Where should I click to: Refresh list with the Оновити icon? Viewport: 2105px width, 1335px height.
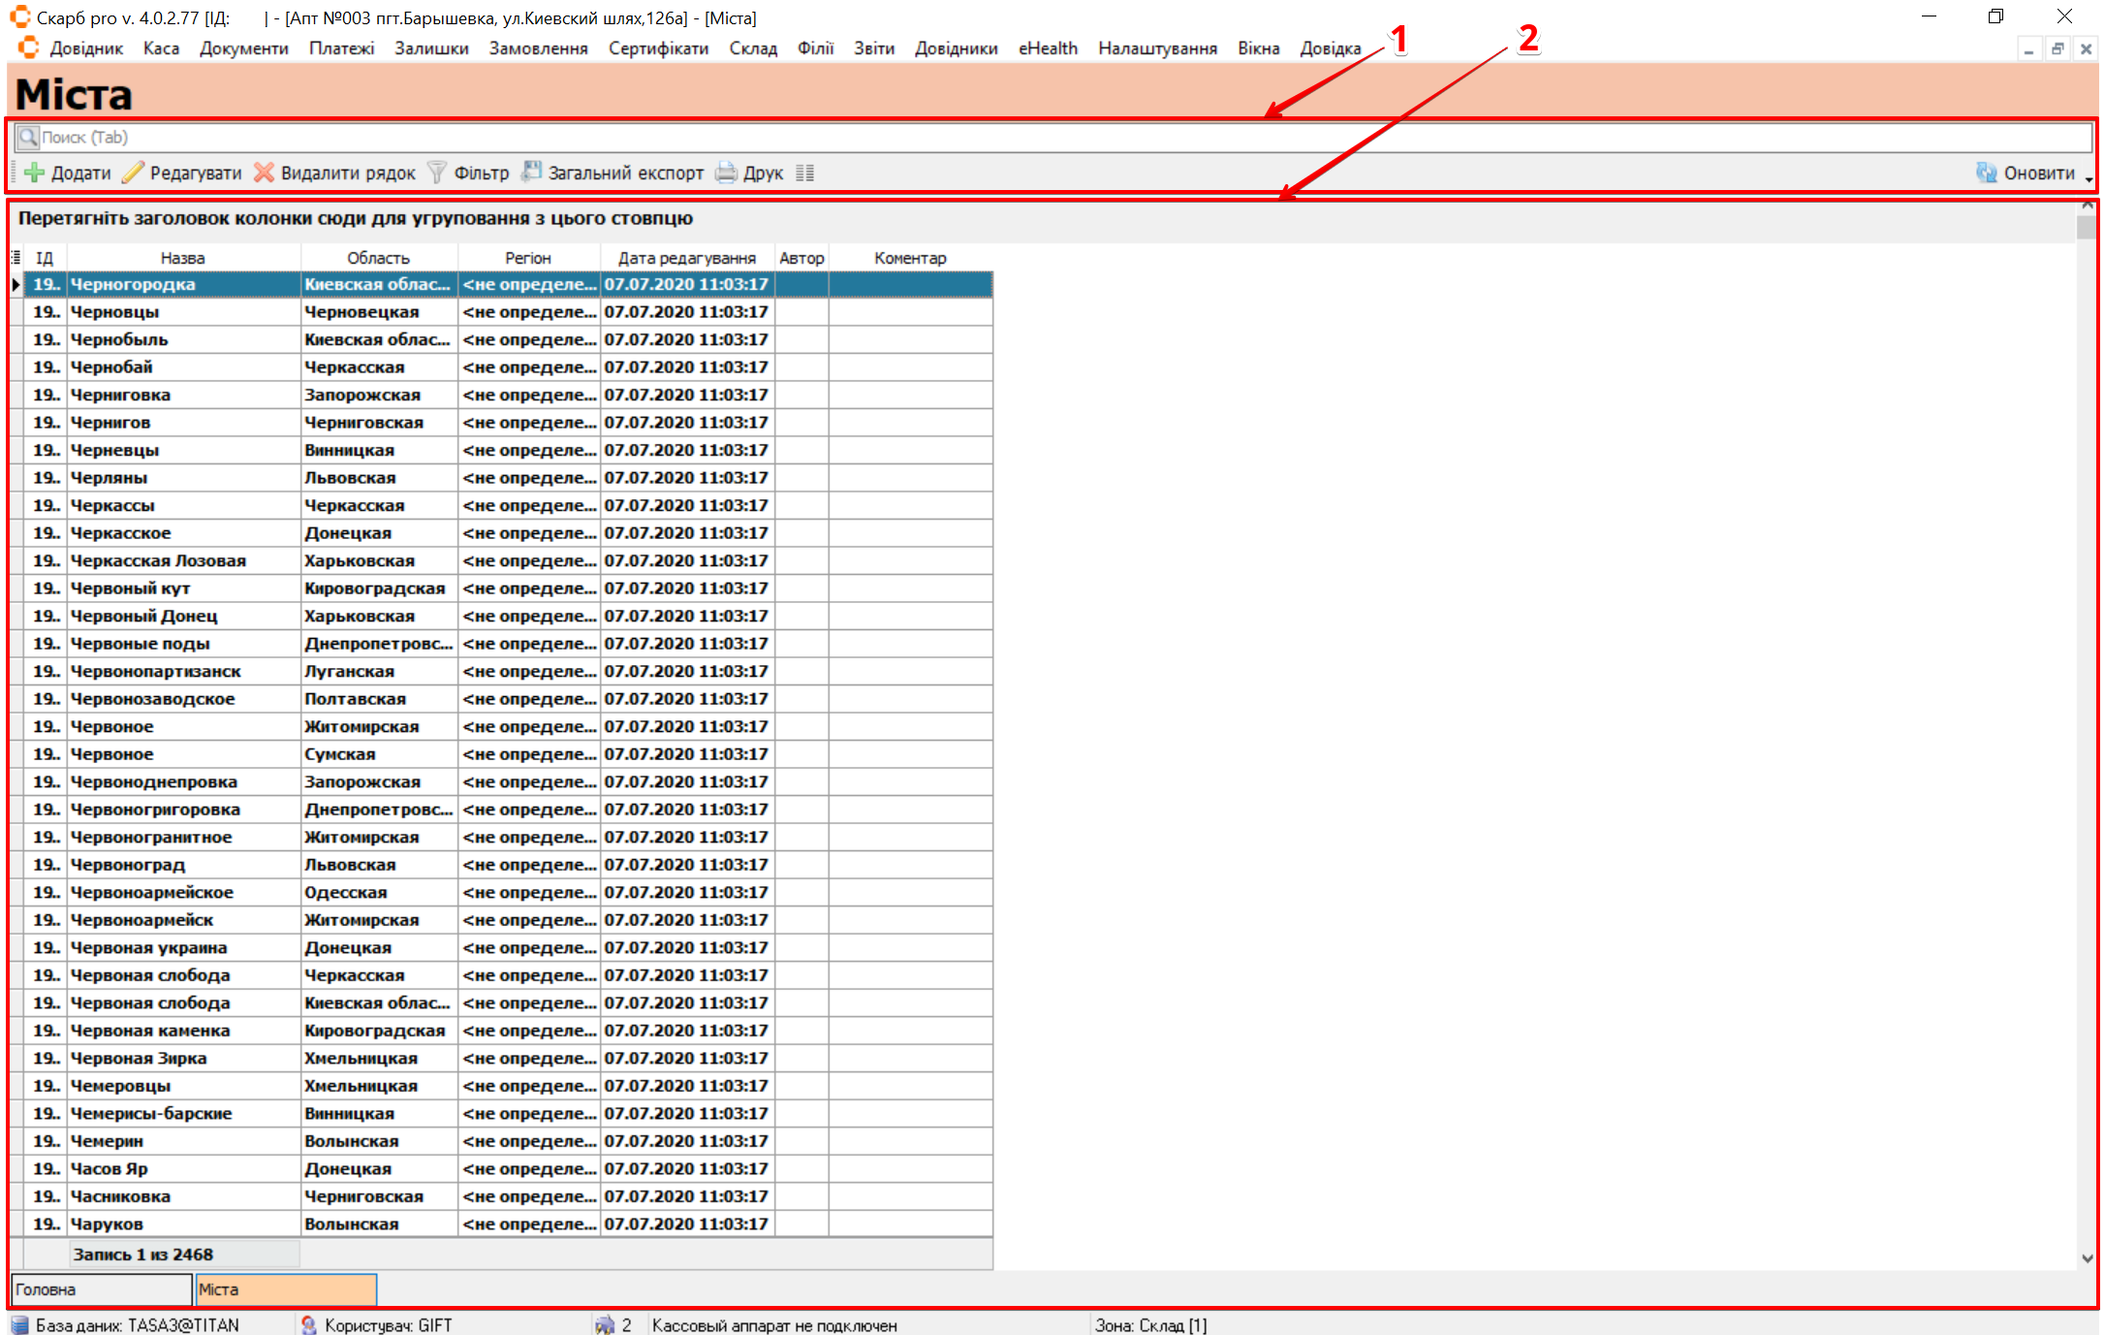coord(1986,174)
